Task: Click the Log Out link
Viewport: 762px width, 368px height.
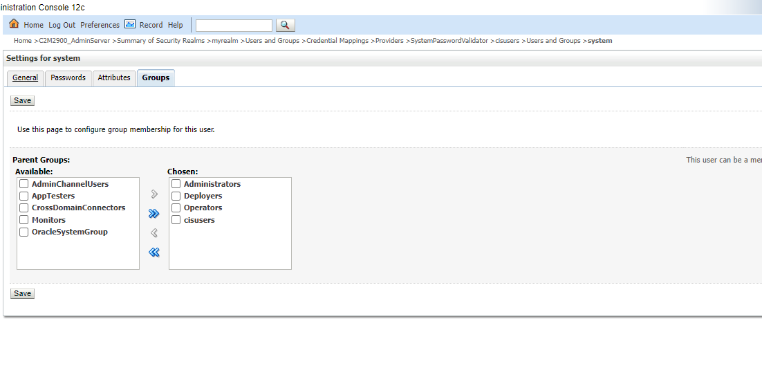Action: [62, 26]
